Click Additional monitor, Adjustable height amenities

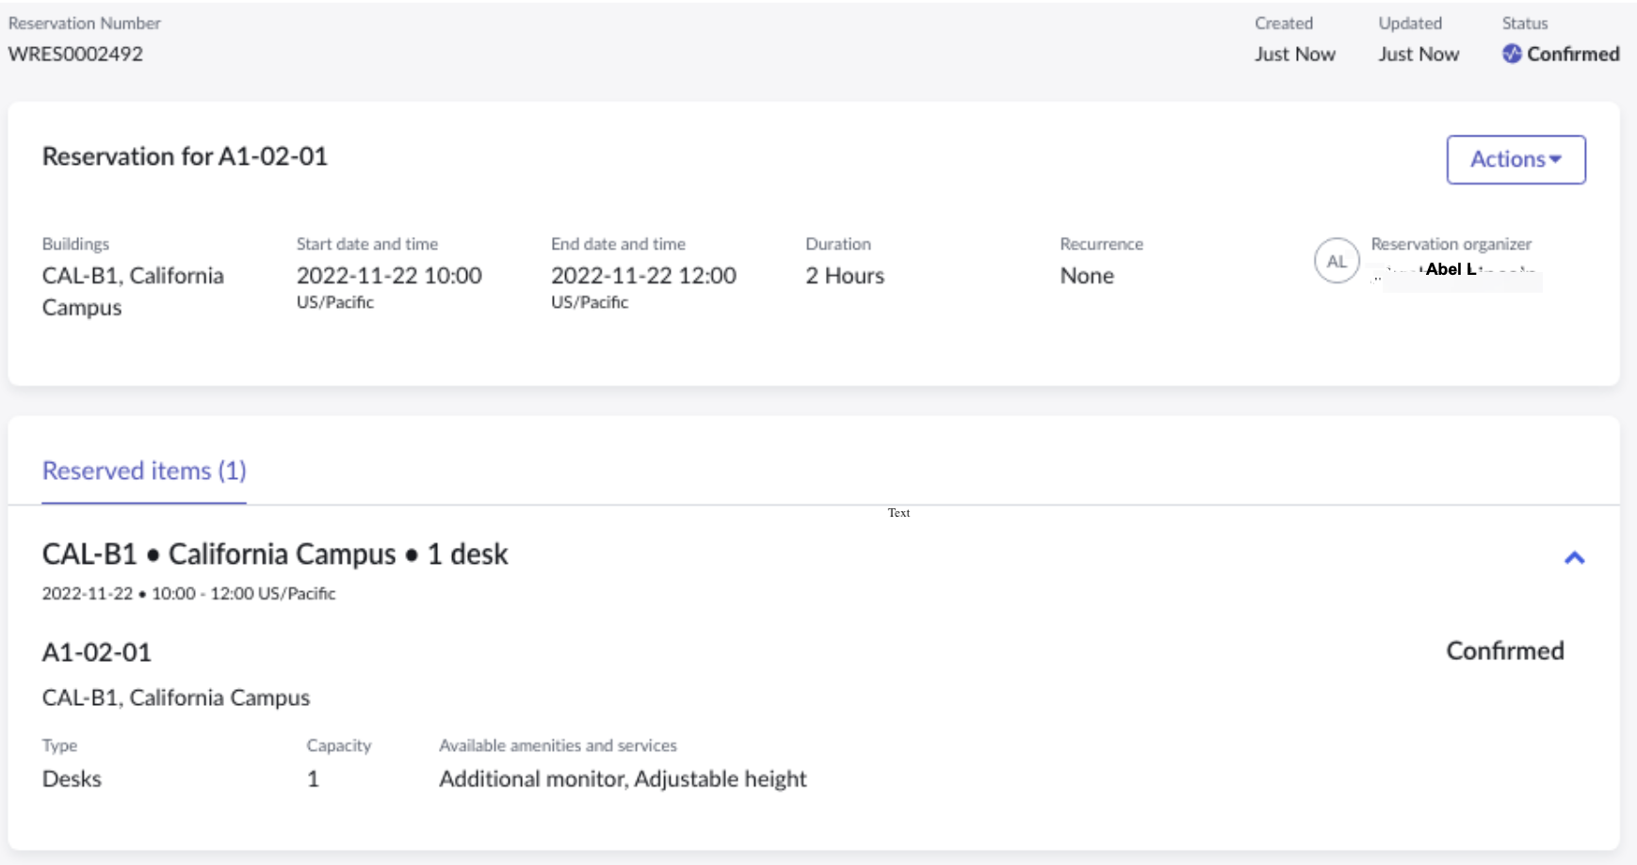[x=623, y=779]
